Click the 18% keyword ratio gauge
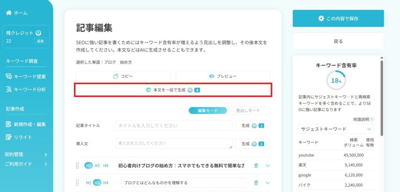Viewport: 400px width, 192px height. click(x=336, y=80)
